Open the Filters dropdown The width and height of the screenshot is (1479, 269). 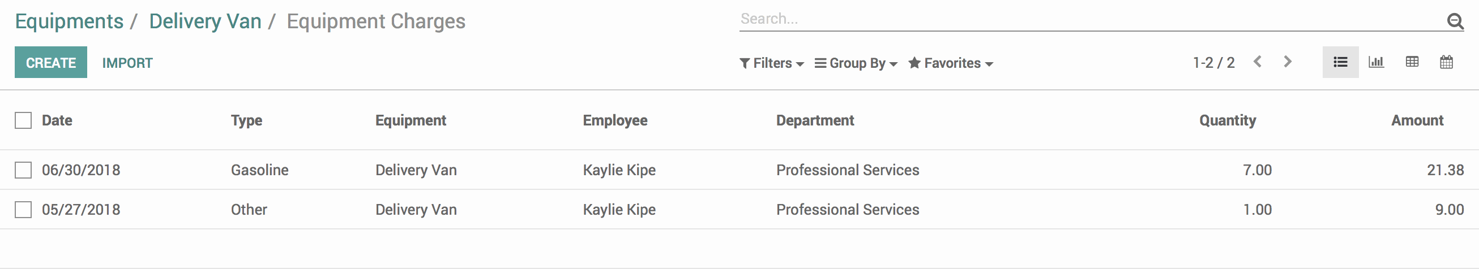(772, 63)
